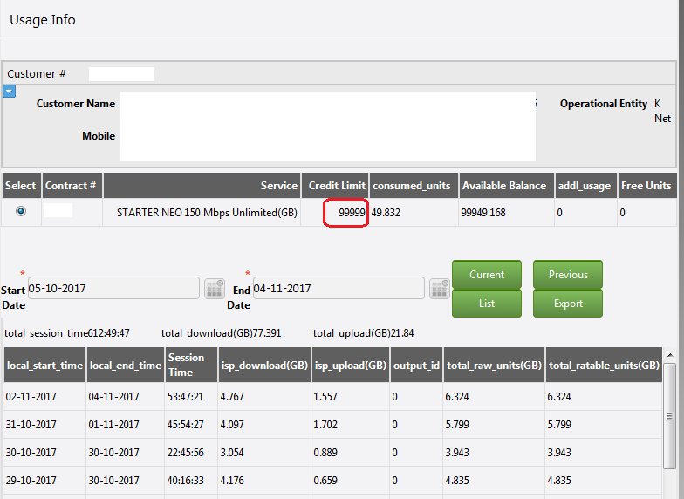Select the STARTER NEO contract radio button

[x=21, y=211]
